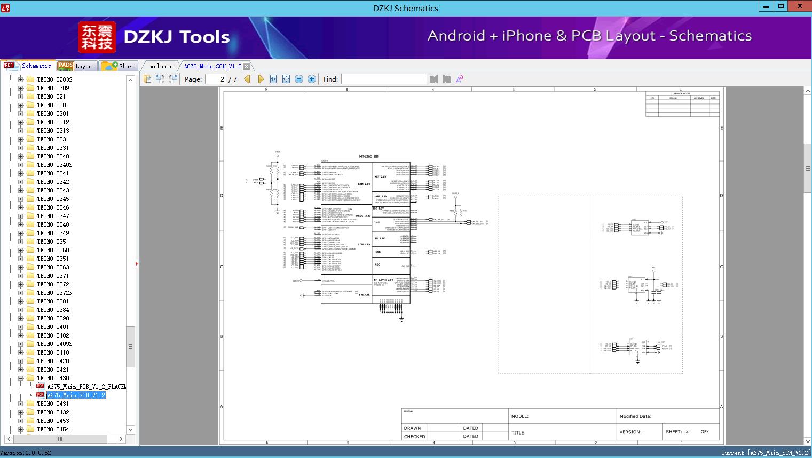812x458 pixels.
Task: Click tree horizontal scroll left arrow
Action: [x=8, y=439]
